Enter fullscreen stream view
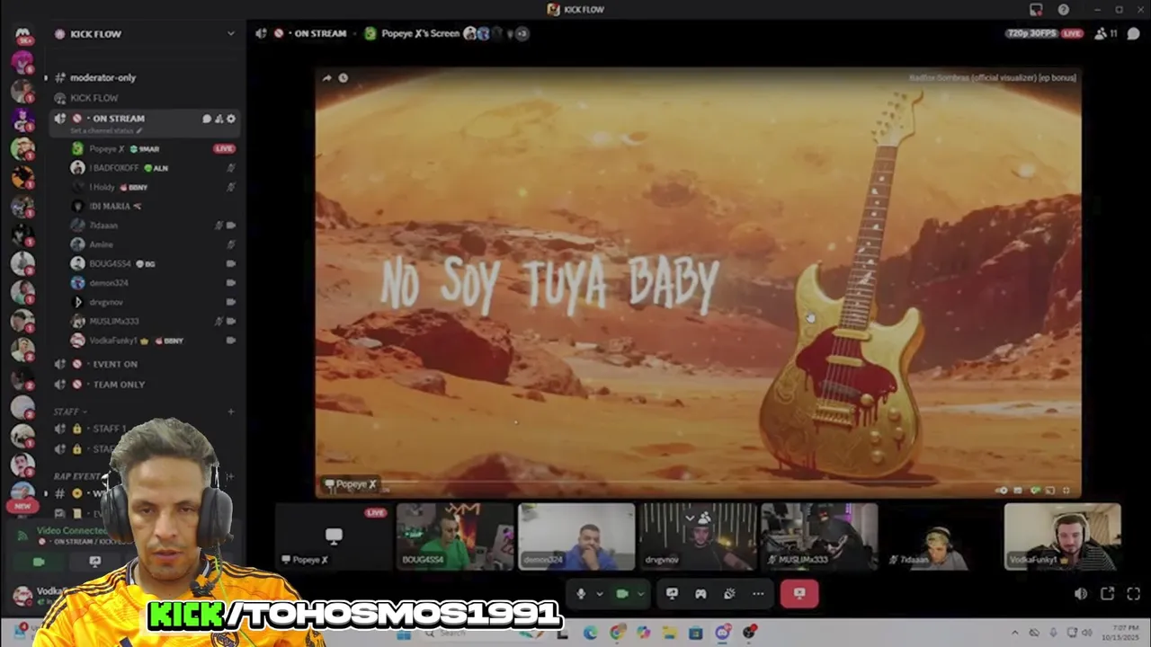This screenshot has height=647, width=1151. click(x=1133, y=594)
